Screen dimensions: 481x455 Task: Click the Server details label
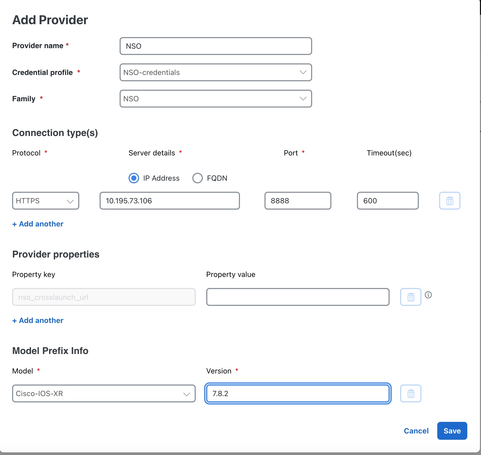point(152,153)
